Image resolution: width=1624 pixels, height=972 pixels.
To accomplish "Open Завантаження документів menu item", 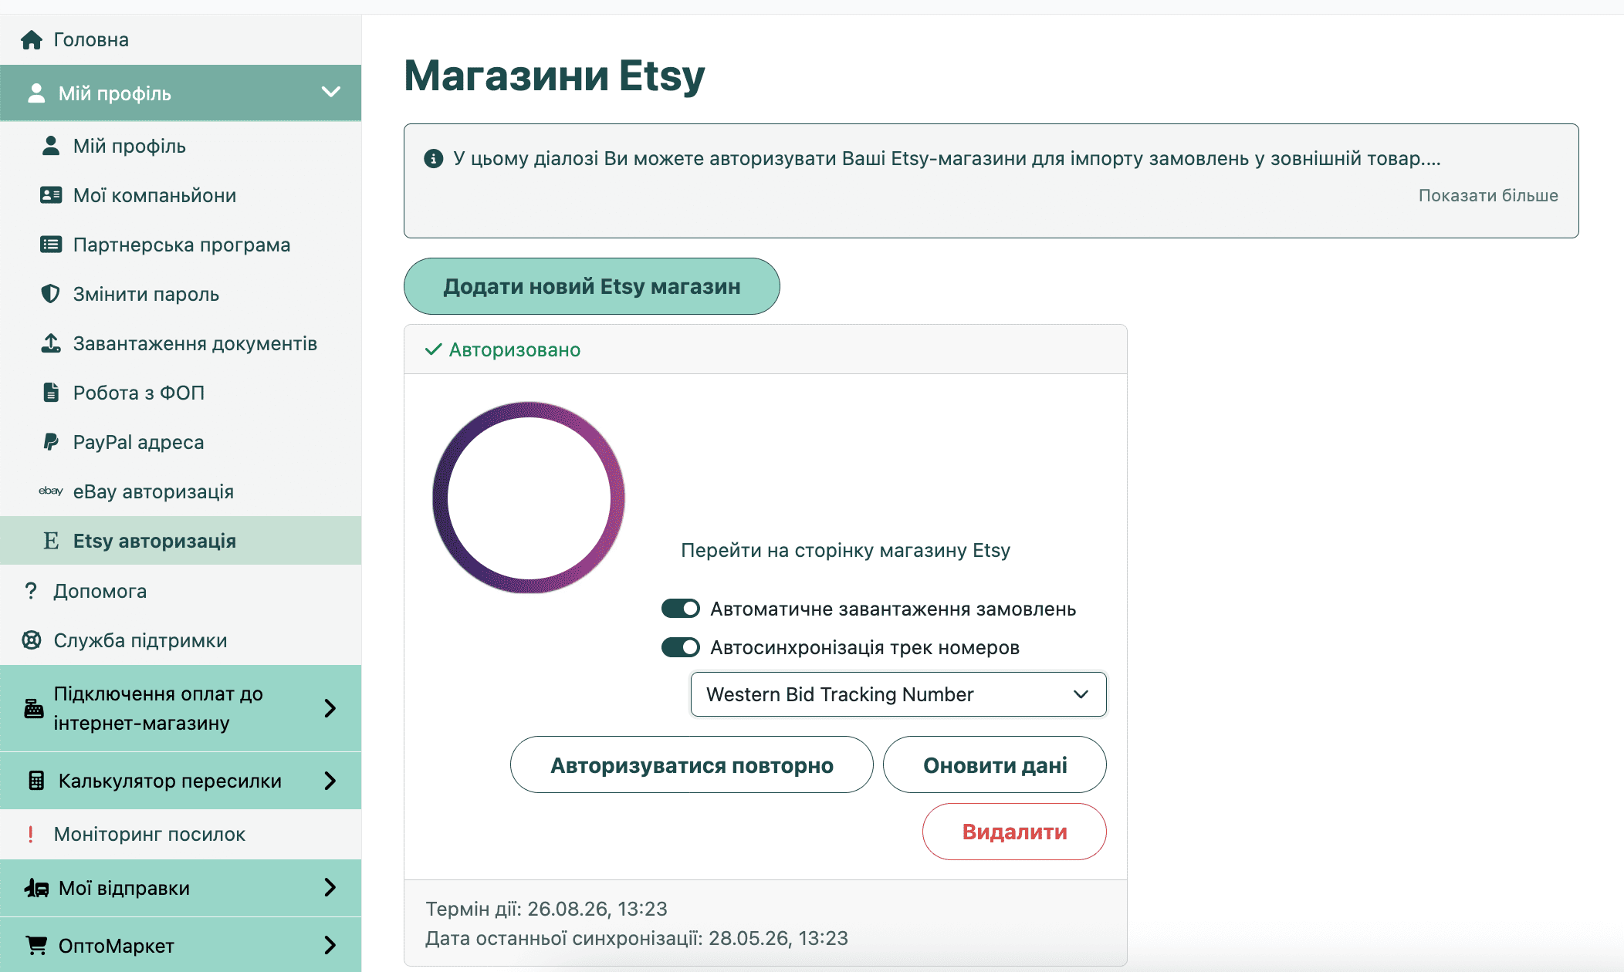I will point(181,343).
